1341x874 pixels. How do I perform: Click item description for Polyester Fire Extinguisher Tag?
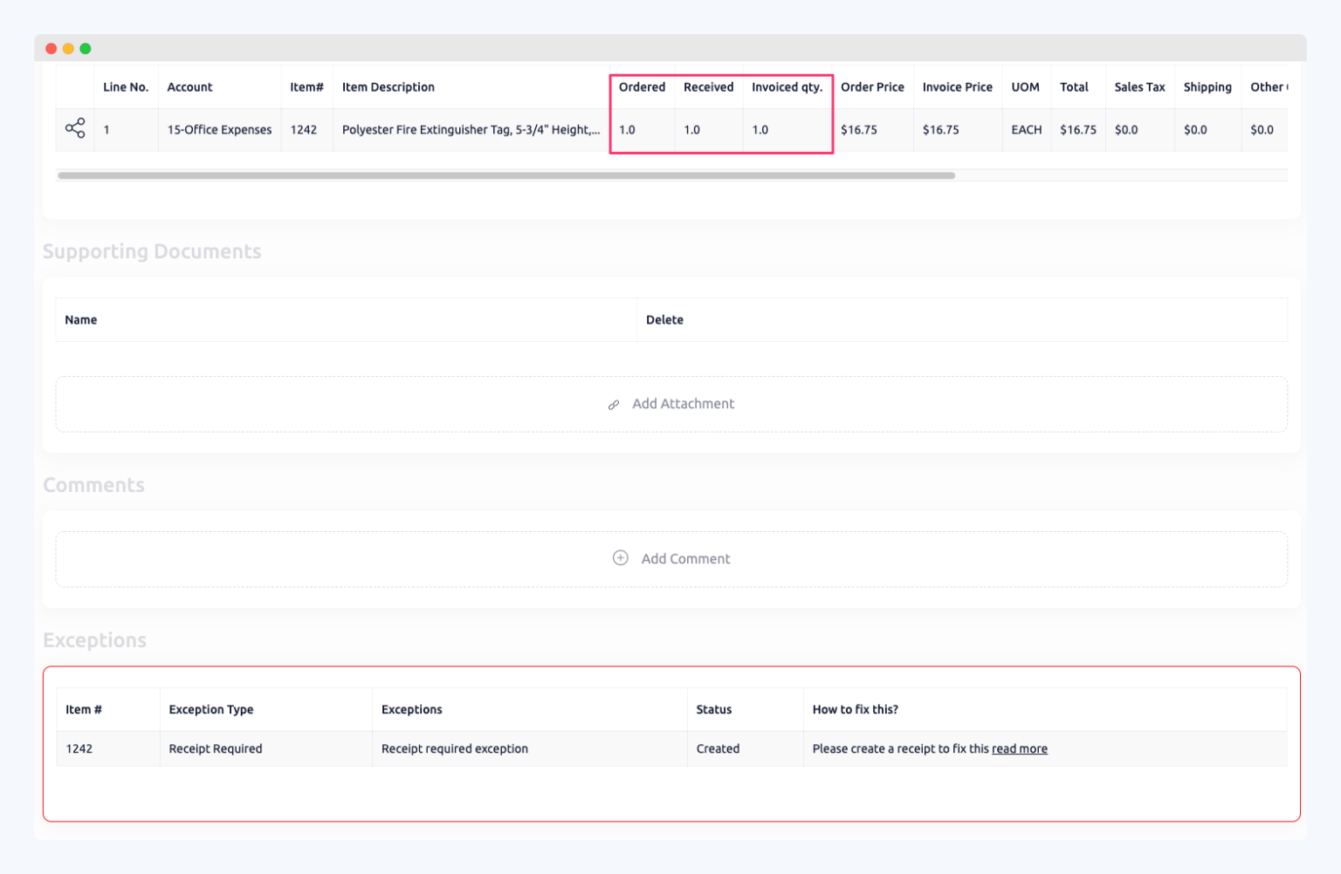tap(471, 129)
